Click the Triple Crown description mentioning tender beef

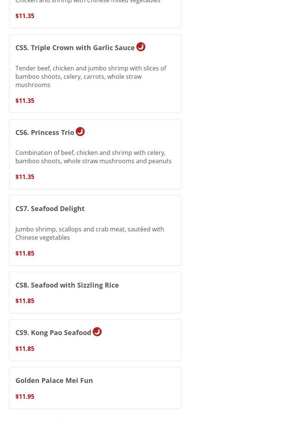pos(91,77)
